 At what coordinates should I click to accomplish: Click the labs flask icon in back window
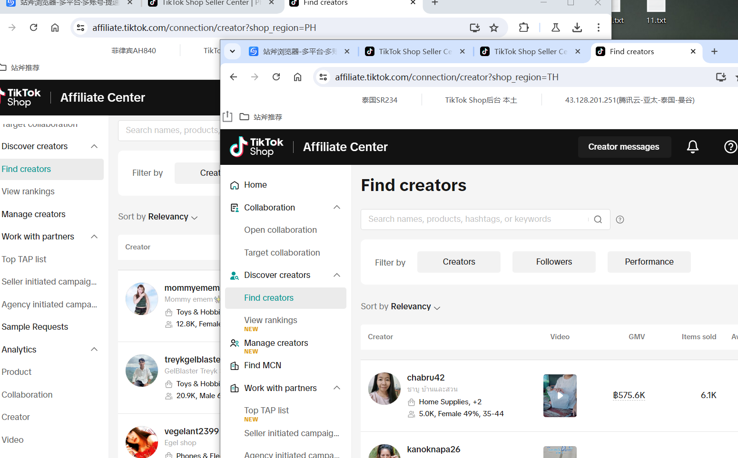(555, 28)
